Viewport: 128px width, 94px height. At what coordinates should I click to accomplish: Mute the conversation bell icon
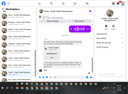pos(106,26)
